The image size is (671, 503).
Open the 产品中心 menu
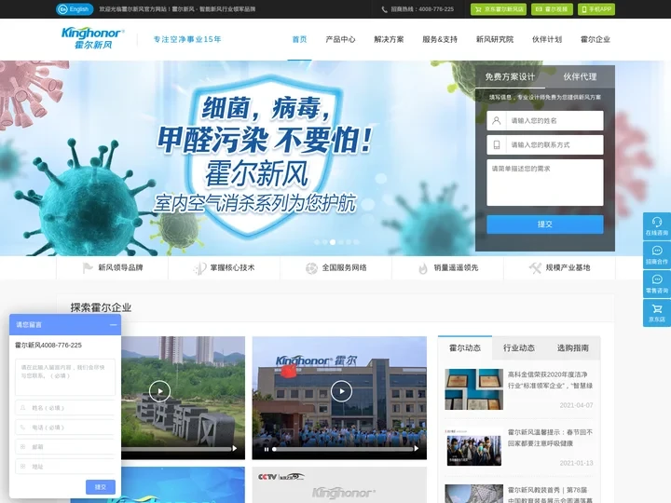(x=340, y=39)
